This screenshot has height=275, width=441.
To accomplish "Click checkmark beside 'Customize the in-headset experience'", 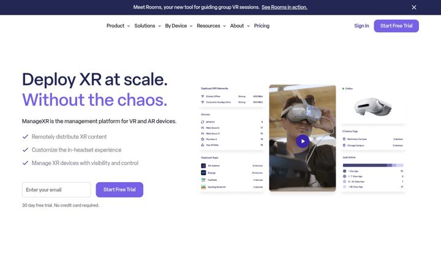I will [25, 150].
